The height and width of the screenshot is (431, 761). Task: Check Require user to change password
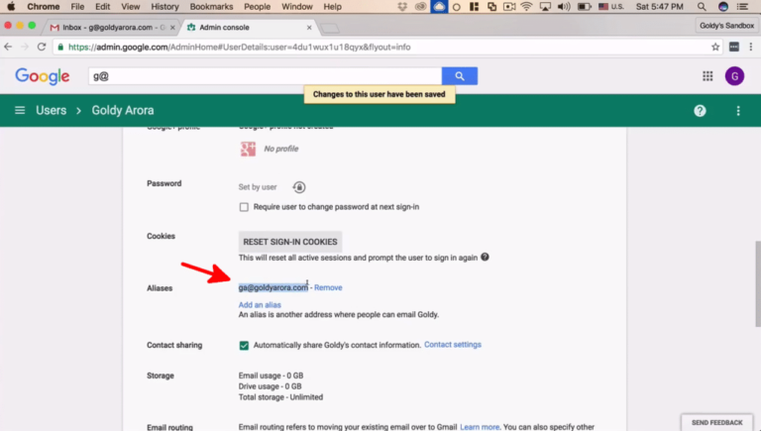point(244,207)
